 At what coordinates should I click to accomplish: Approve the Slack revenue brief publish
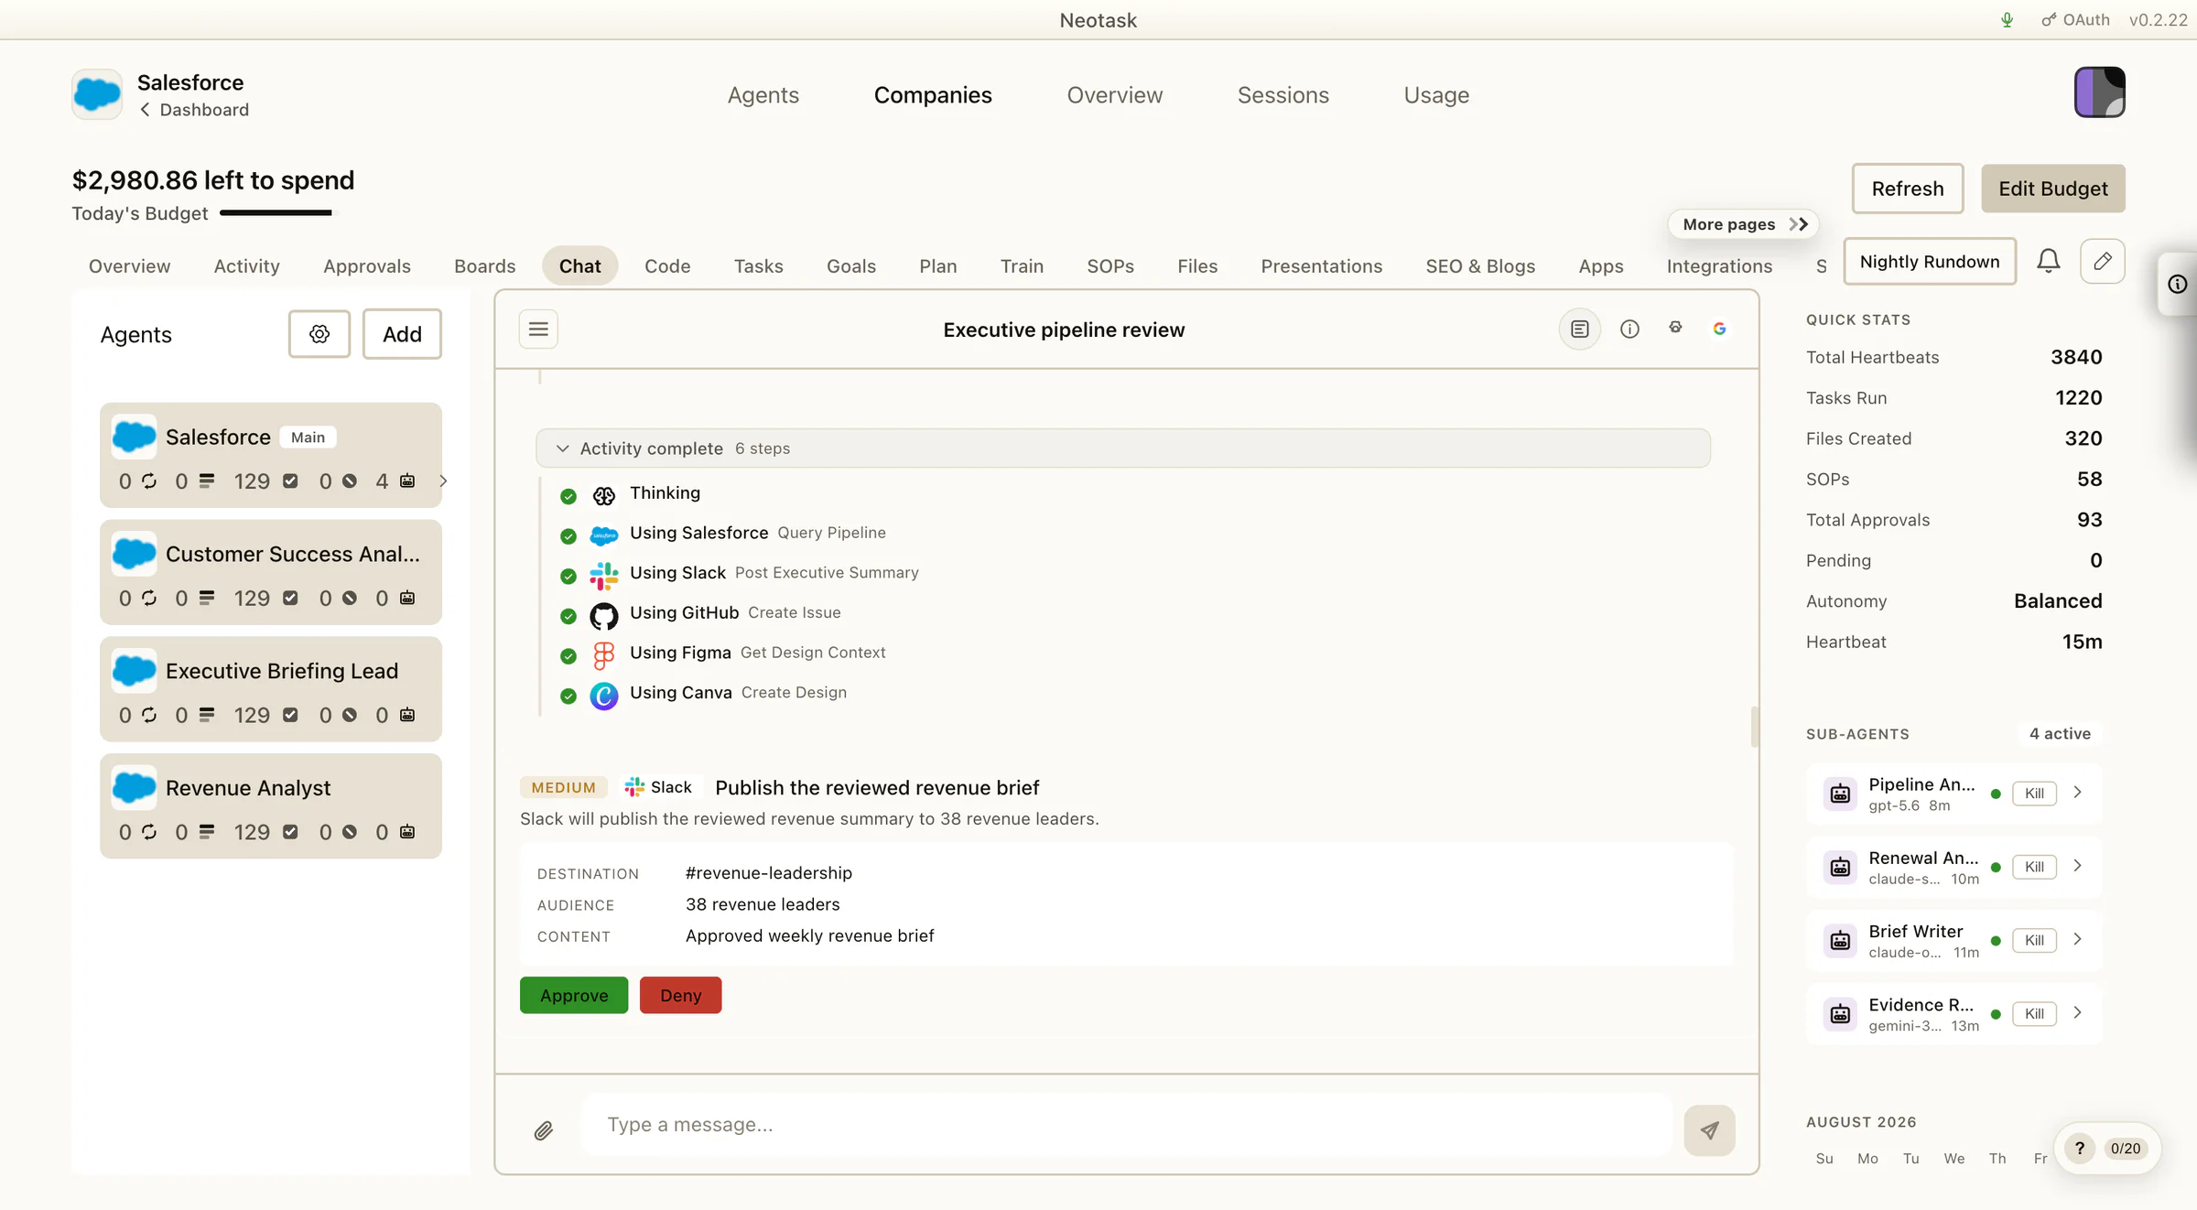[574, 995]
